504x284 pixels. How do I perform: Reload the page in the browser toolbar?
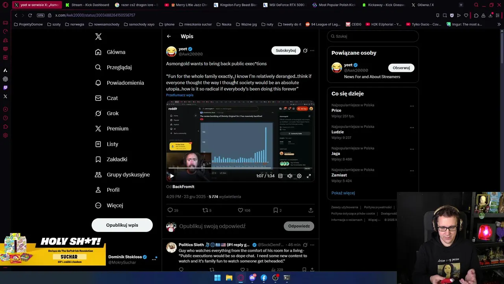tap(30, 15)
